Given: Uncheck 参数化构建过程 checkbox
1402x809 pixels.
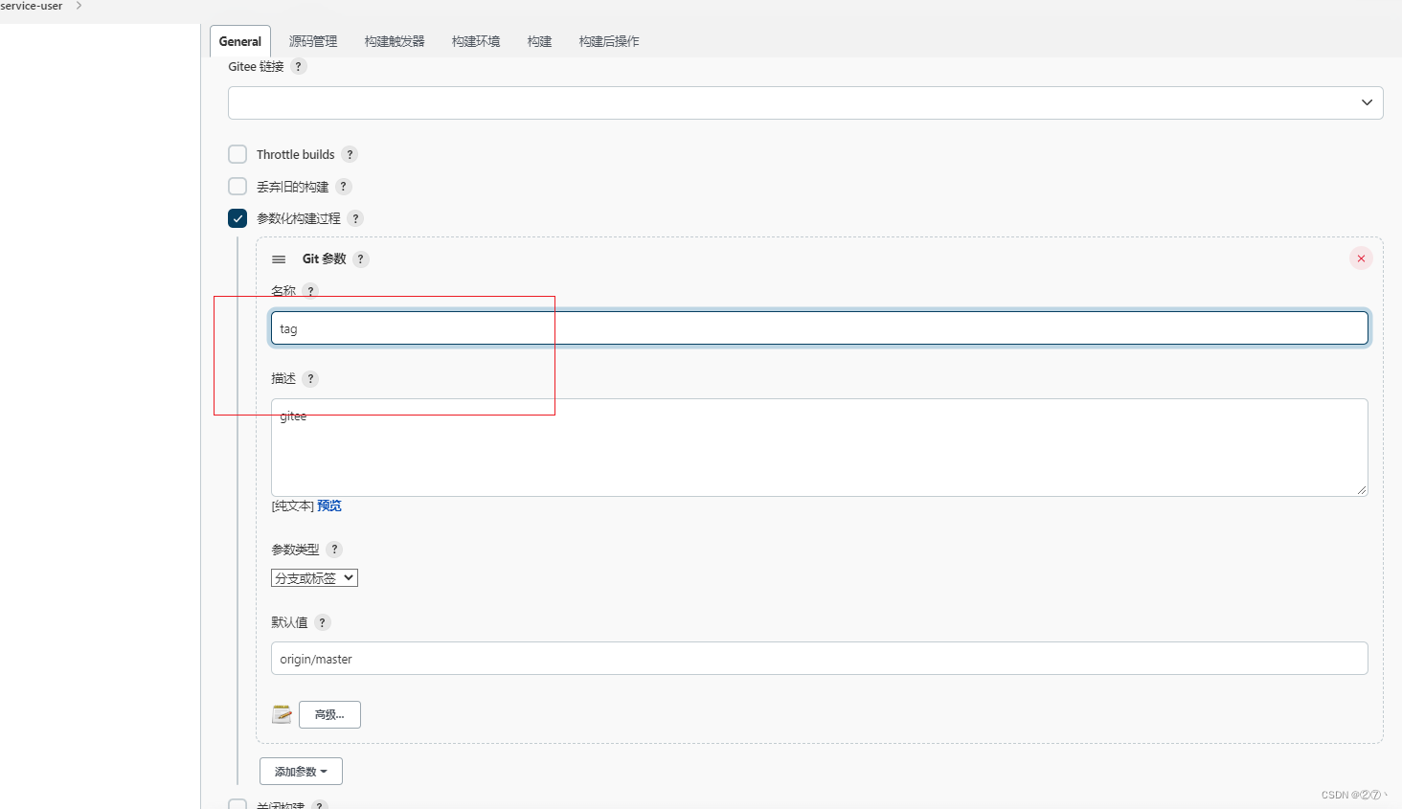Looking at the screenshot, I should pos(237,218).
